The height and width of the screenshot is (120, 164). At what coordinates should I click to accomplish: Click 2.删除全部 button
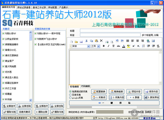[42, 112]
